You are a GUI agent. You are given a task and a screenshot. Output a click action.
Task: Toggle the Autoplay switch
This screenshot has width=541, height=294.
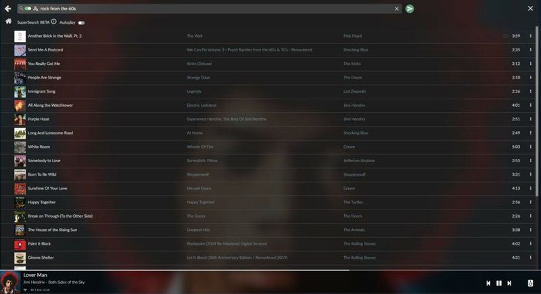80,22
